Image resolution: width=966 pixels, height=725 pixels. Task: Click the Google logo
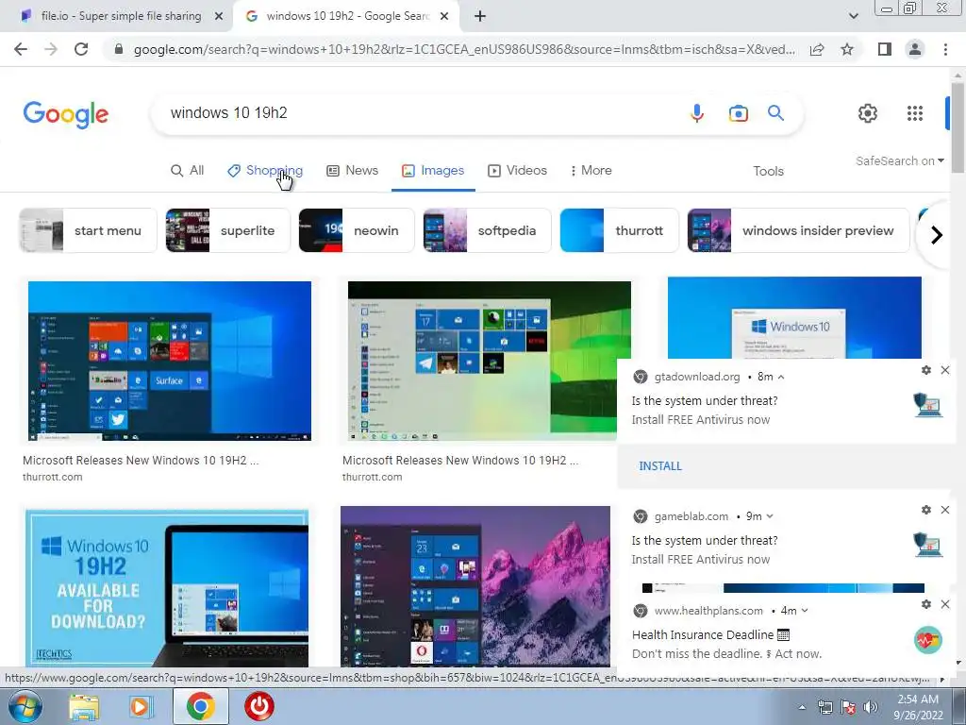click(x=66, y=114)
